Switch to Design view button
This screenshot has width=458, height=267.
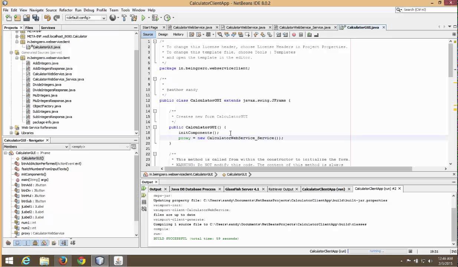(163, 34)
